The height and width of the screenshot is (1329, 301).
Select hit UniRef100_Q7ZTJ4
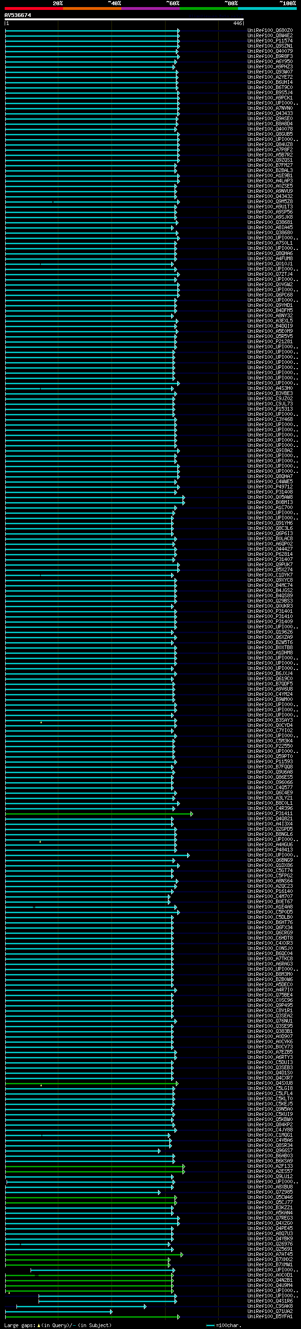[x=270, y=274]
